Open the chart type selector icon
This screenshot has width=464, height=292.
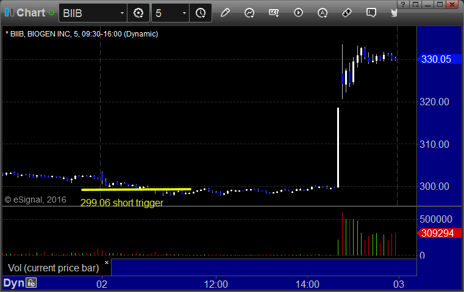click(x=249, y=13)
